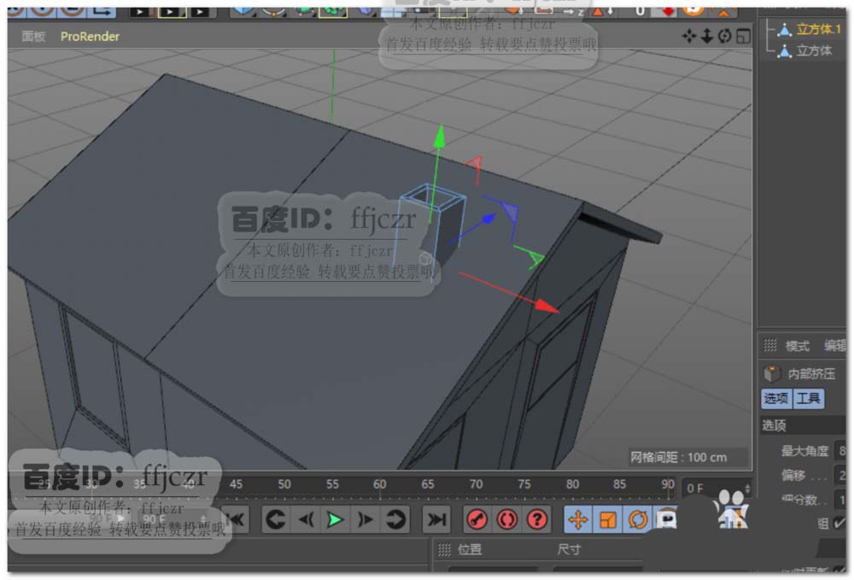Viewport: 854px width, 580px height.
Task: Open the ProRender viewport menu
Action: (x=90, y=37)
